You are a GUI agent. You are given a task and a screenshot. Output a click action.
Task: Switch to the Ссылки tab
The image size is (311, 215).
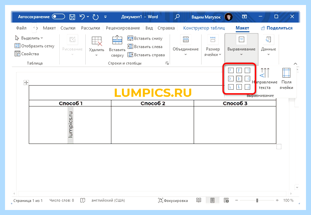pyautogui.click(x=68, y=28)
